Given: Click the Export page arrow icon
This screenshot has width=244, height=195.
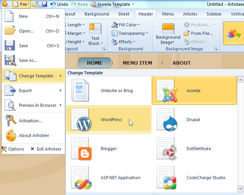Looking at the screenshot, I should click(x=10, y=90).
